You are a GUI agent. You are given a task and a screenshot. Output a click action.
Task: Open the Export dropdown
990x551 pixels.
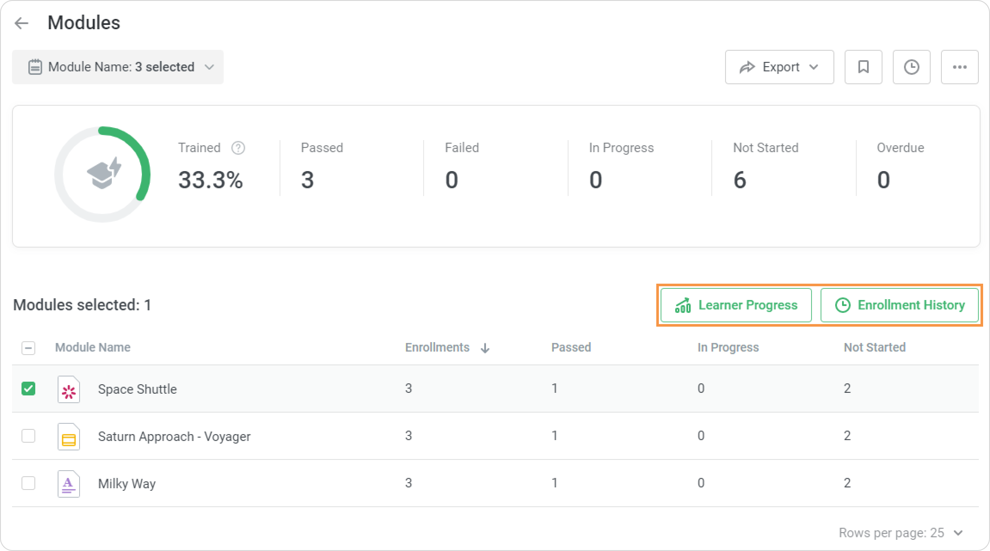pos(779,67)
